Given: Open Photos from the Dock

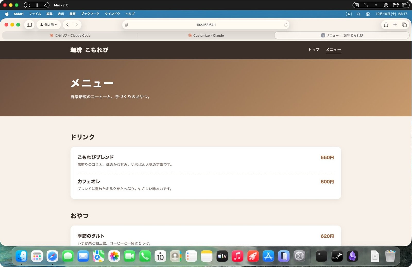Looking at the screenshot, I should (114, 256).
